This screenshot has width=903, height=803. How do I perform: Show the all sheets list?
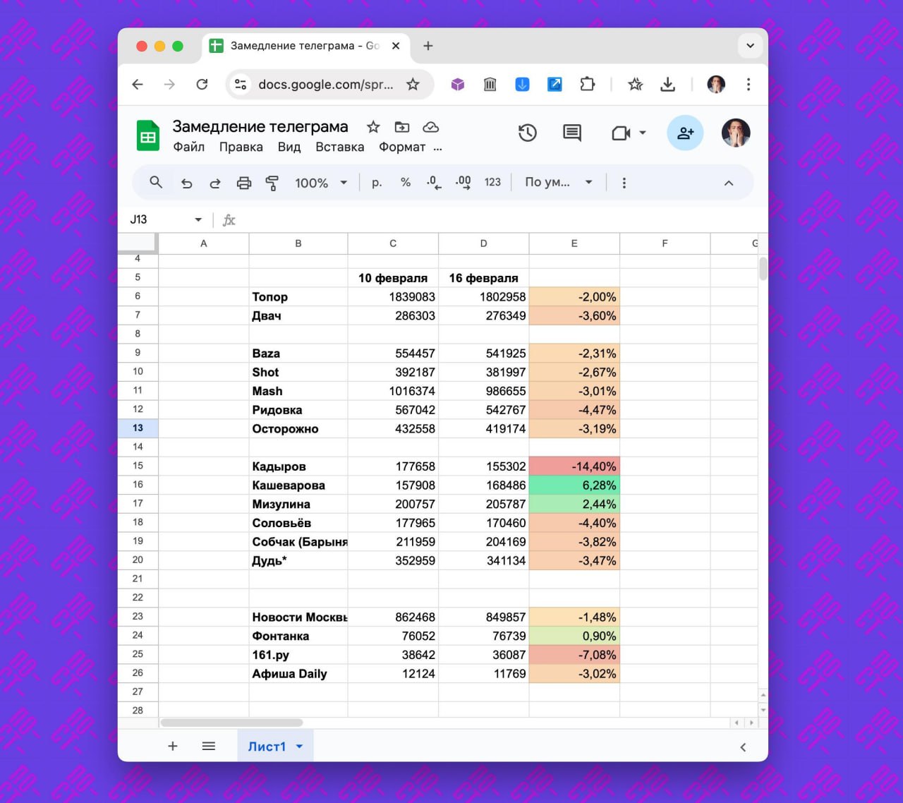point(209,746)
